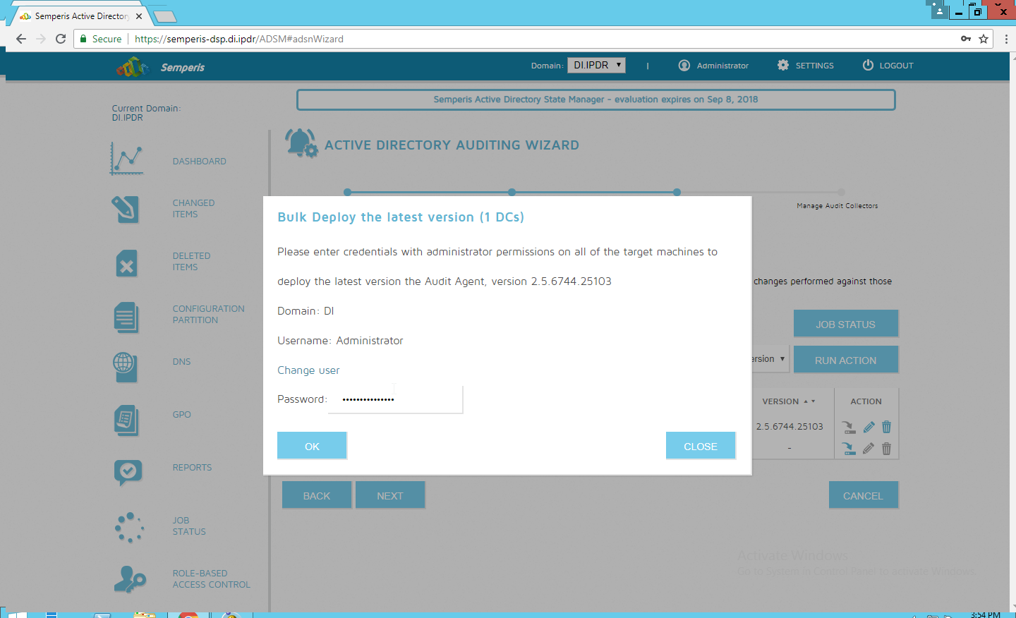
Task: Click the Reports checkmark bubble icon
Action: coord(128,471)
